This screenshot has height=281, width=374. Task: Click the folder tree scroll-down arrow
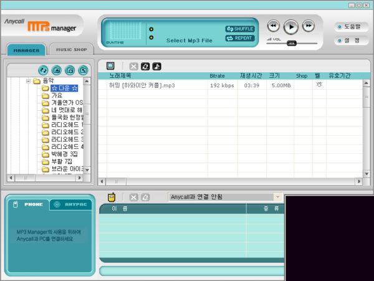[x=87, y=170]
